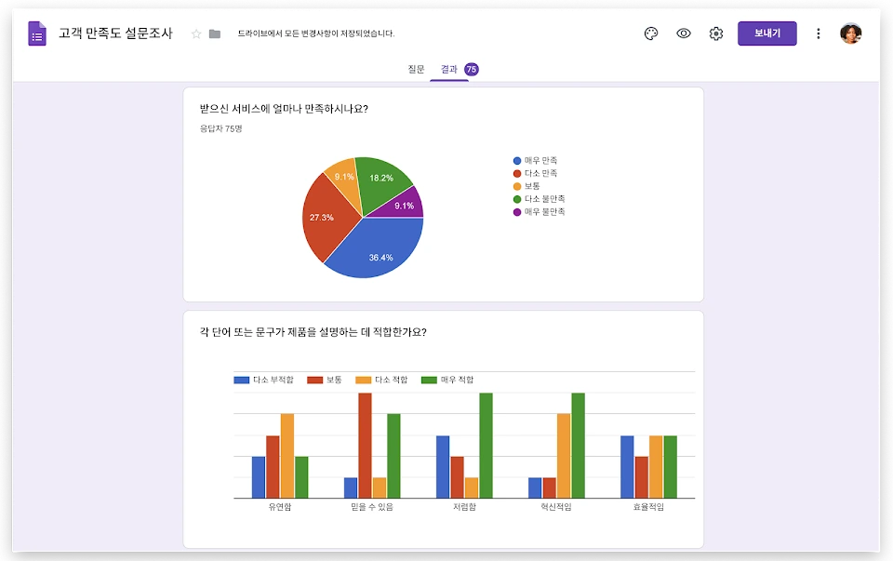
Task: Click the user profile avatar
Action: click(x=851, y=33)
